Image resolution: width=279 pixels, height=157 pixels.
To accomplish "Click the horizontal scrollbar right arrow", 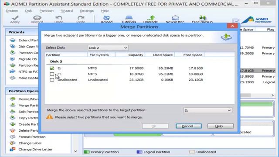I will pyautogui.click(x=272, y=96).
